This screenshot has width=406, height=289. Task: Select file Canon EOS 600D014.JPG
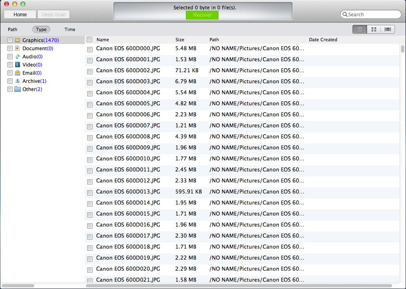pos(128,202)
